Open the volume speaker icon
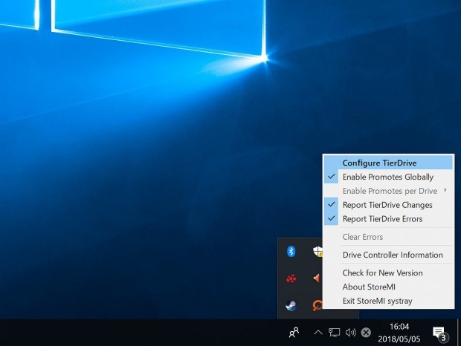The width and height of the screenshot is (461, 346). pos(350,333)
